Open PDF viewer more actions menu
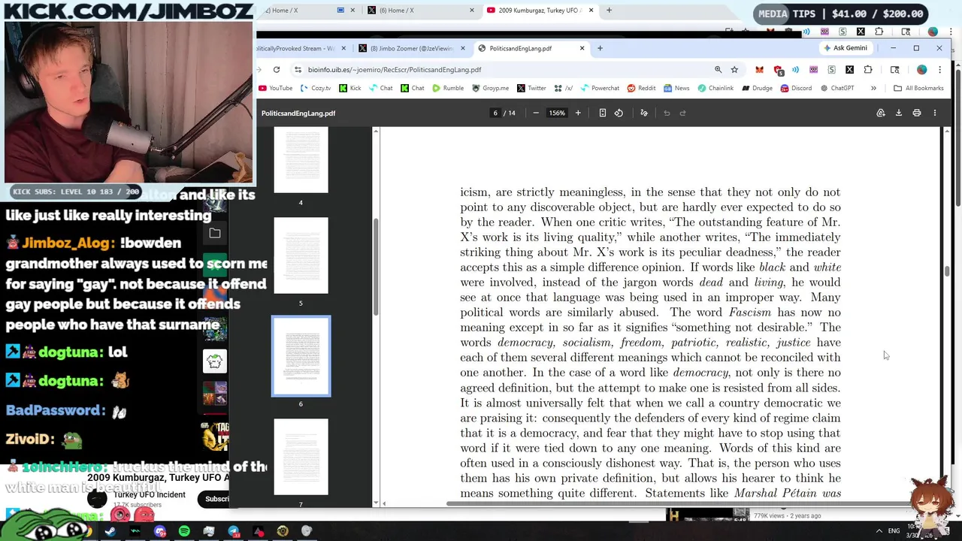Screen dimensions: 962x541 pos(935,113)
